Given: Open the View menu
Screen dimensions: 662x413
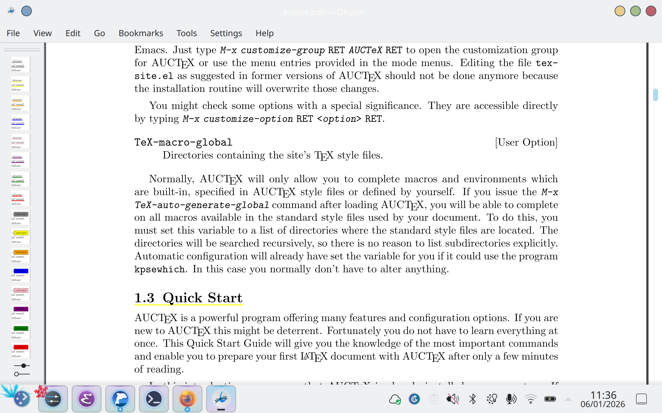Looking at the screenshot, I should pyautogui.click(x=42, y=33).
